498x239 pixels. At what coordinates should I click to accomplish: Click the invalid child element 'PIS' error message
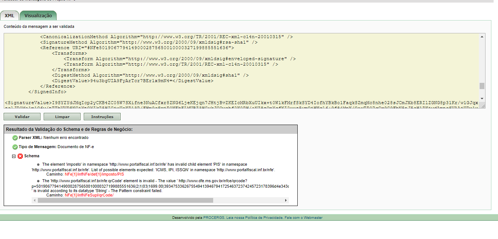pyautogui.click(x=154, y=167)
